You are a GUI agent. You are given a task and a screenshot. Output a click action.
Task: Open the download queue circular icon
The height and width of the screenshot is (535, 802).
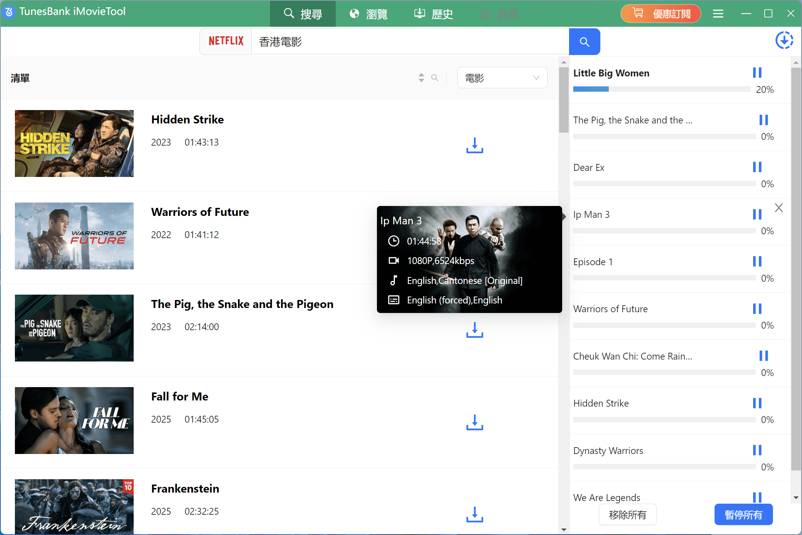tap(784, 40)
